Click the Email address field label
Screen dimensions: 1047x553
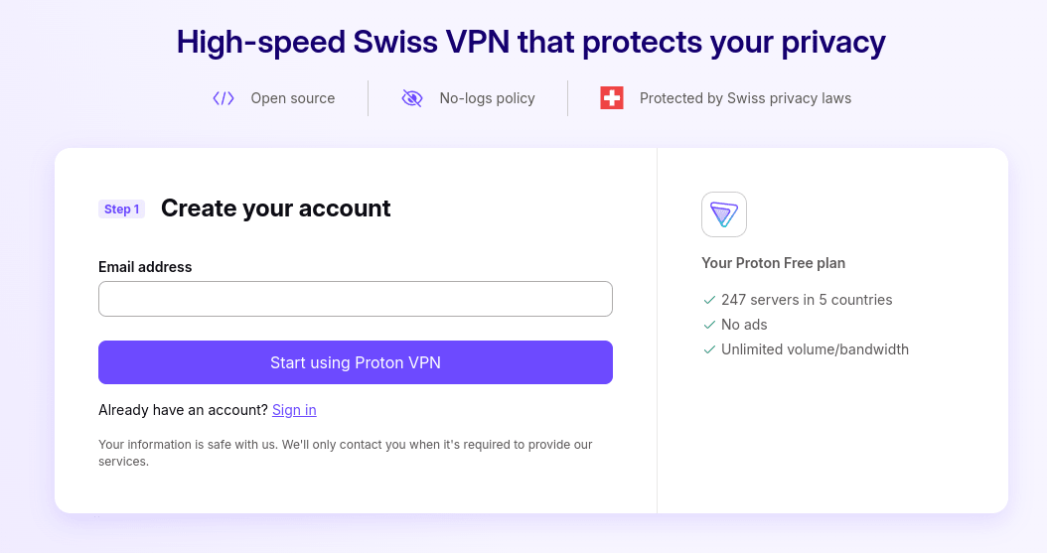[x=145, y=267]
